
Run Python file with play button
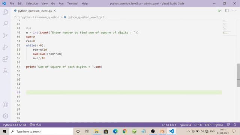219,11
